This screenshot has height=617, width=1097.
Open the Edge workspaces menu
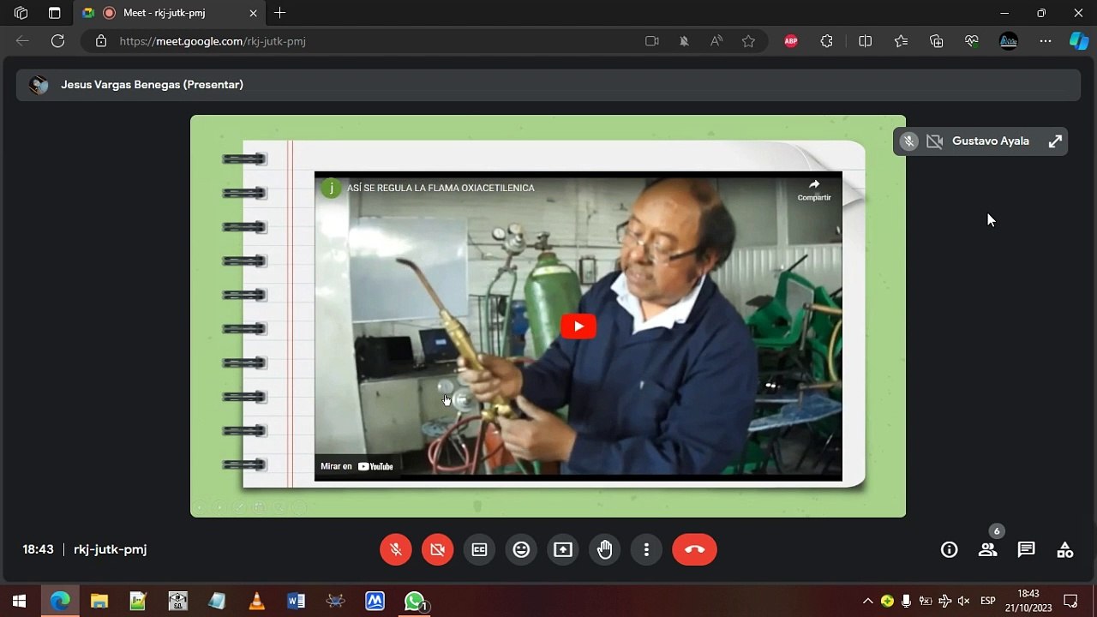(x=21, y=13)
